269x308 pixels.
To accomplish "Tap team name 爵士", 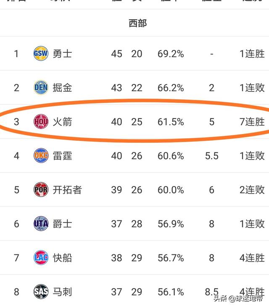I will click(62, 224).
